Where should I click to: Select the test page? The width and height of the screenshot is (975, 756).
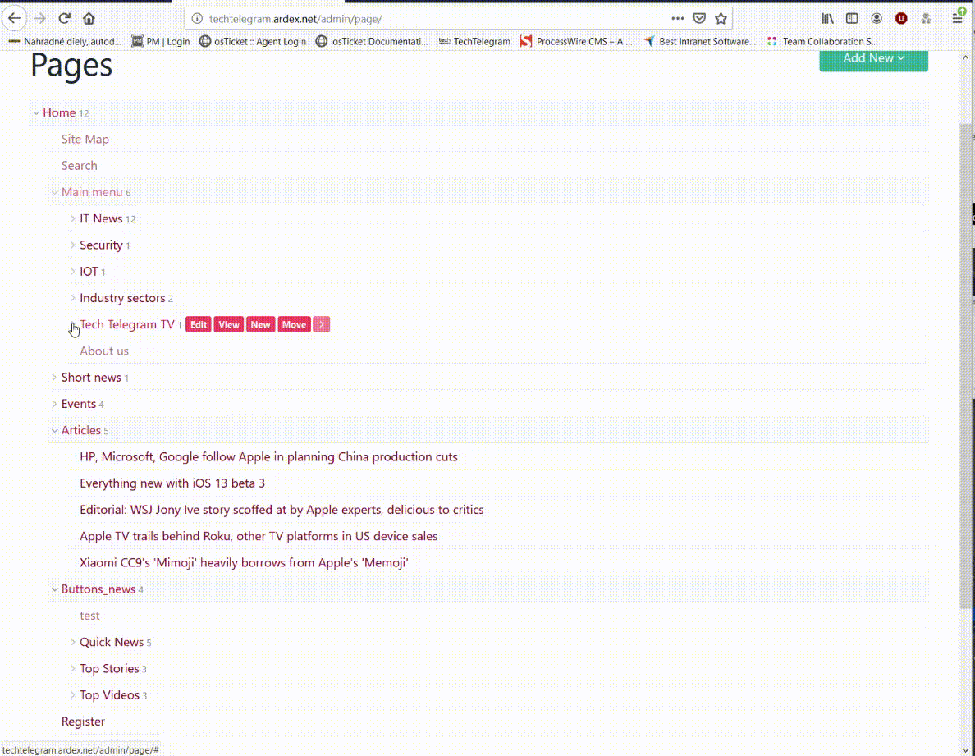[89, 616]
